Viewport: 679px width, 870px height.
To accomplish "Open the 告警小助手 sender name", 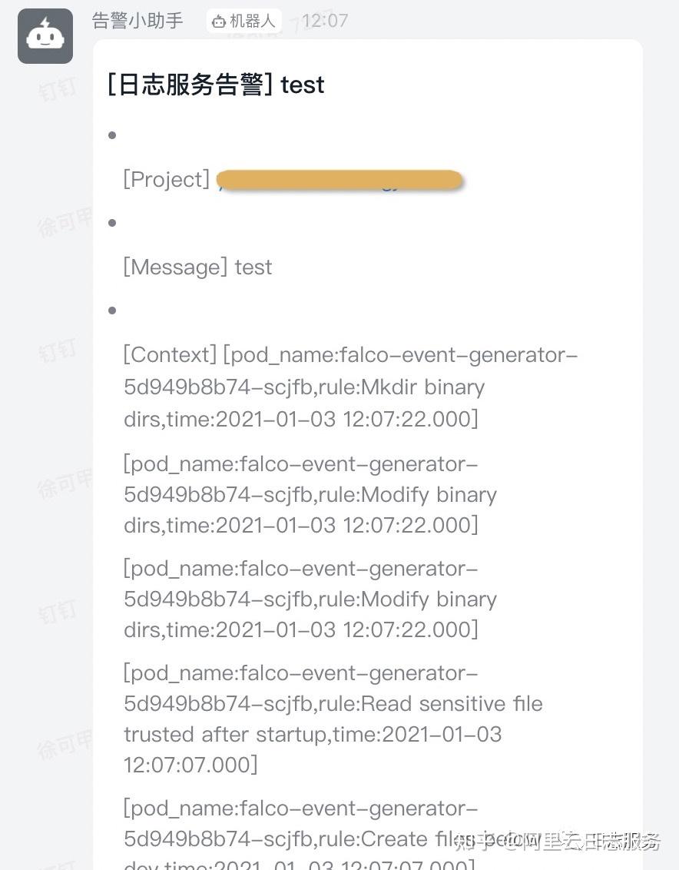I will tap(137, 21).
